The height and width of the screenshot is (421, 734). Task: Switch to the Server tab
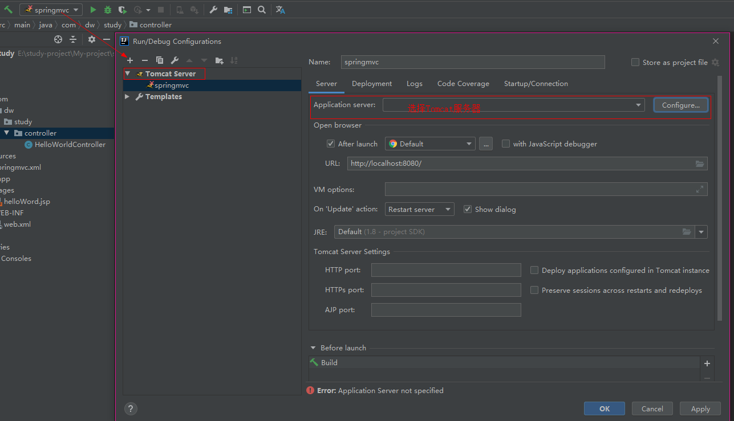coord(326,84)
